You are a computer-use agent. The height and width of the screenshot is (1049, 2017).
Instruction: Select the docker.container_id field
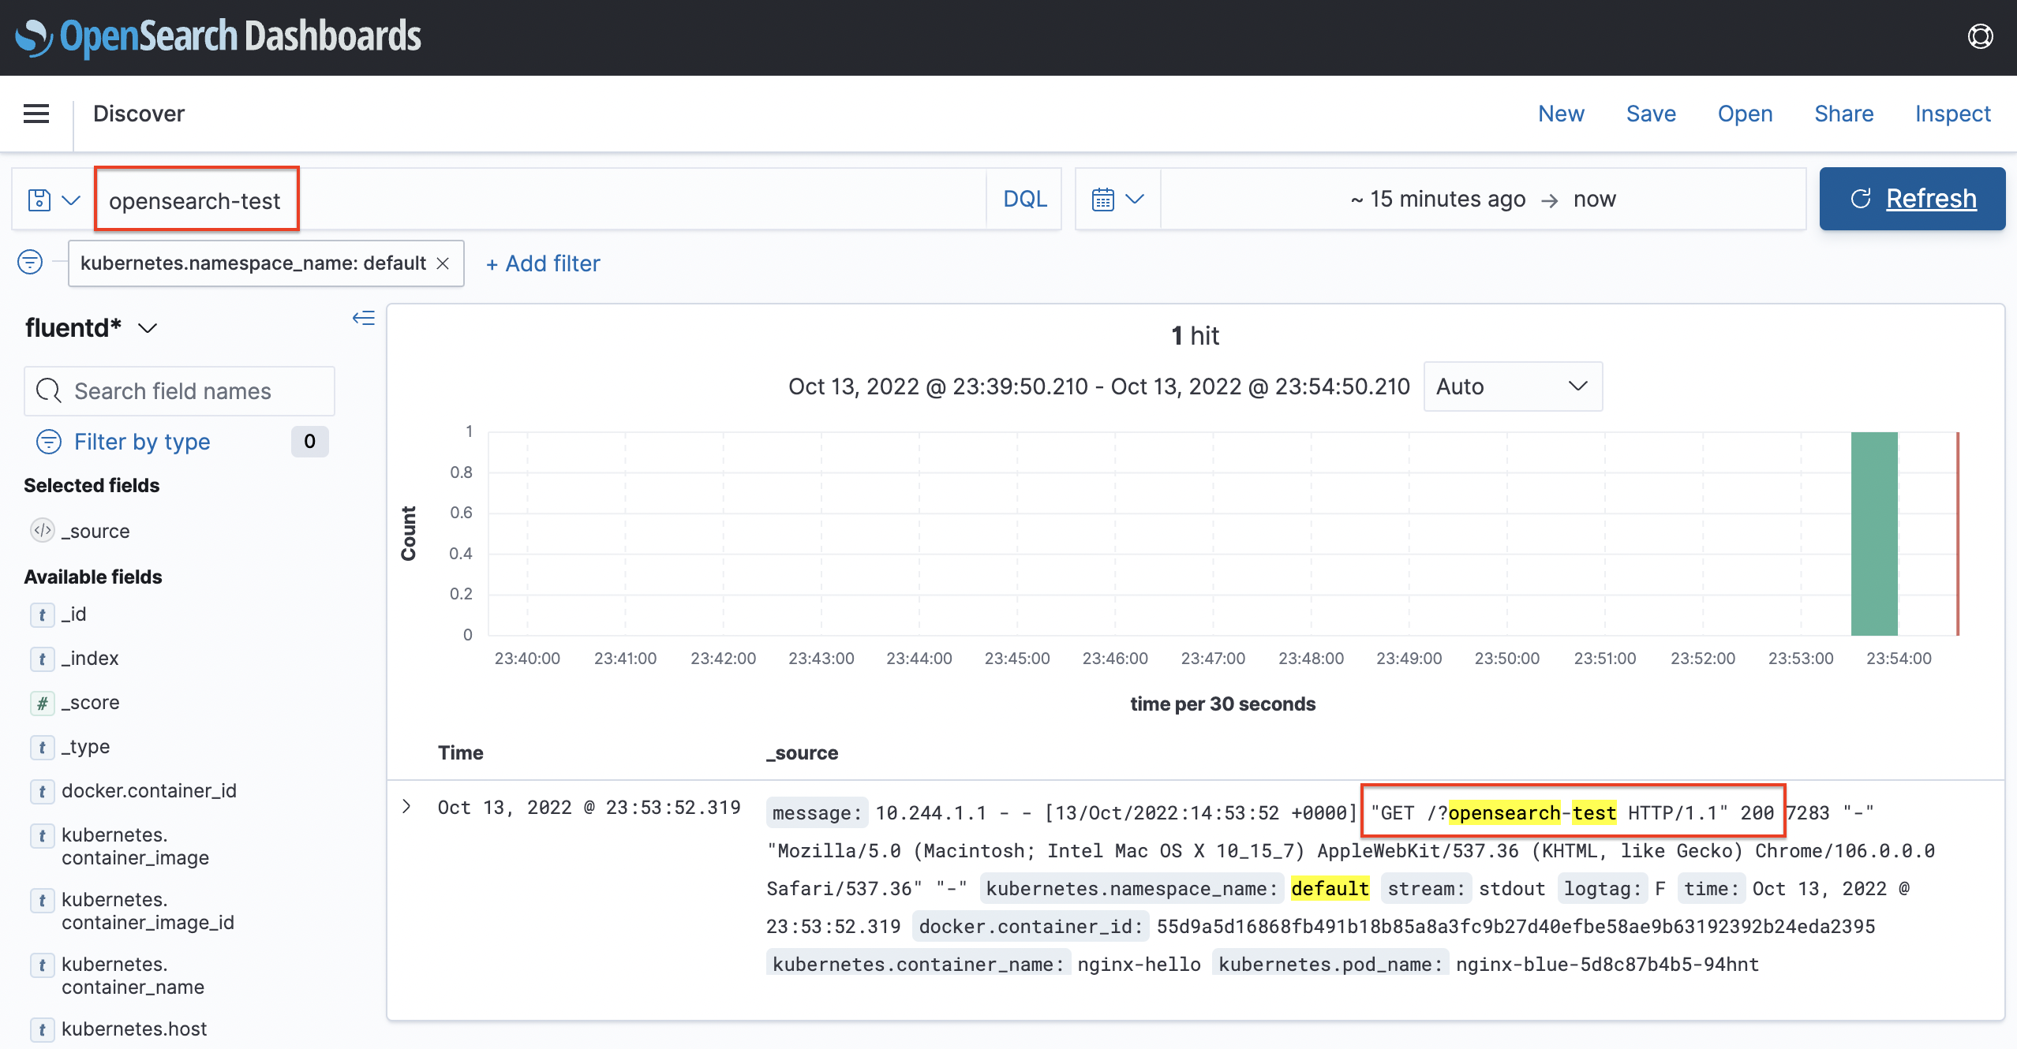click(x=149, y=791)
